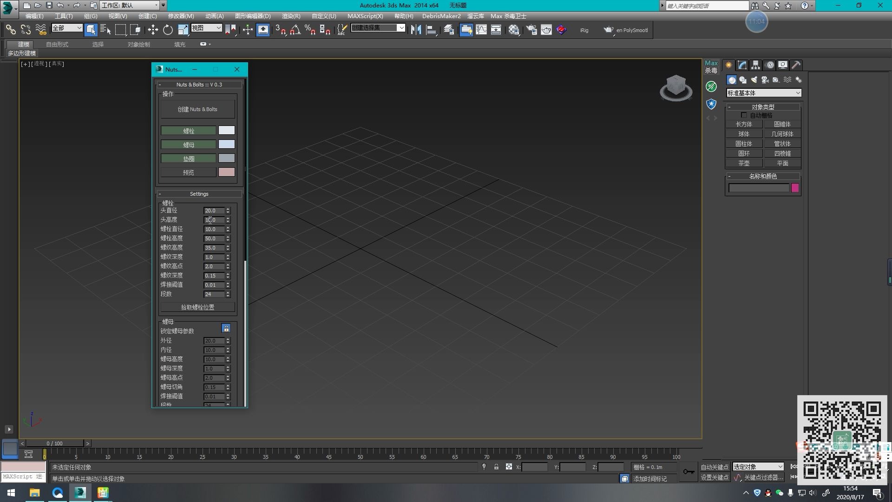Open the 编辑(E) menu
This screenshot has height=502, width=892.
point(35,16)
